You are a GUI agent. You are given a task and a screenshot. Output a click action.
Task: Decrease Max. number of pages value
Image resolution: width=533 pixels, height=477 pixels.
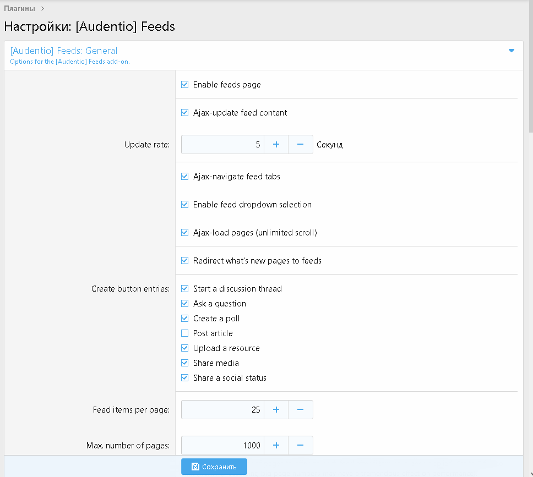300,446
